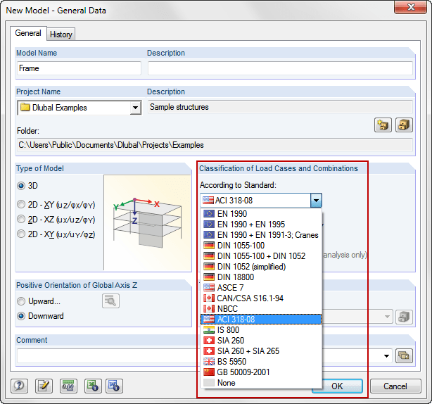The image size is (432, 404).
Task: Choose DIN 1052 (simplified) entry
Action: (x=261, y=267)
